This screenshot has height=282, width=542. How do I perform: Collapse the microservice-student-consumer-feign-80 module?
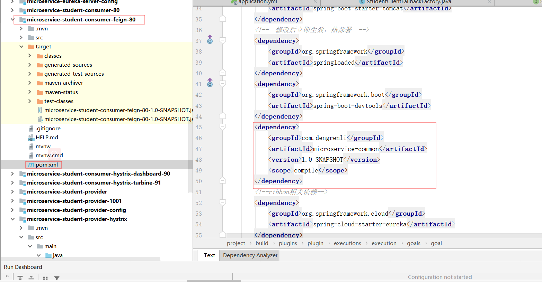point(12,19)
